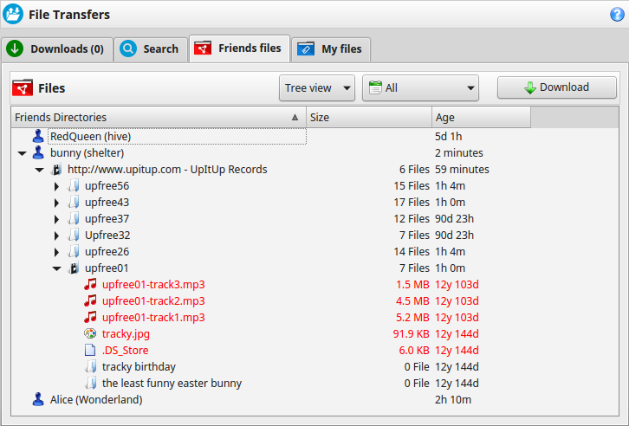
Task: Click bunny (shelter) person icon
Action: tap(38, 152)
